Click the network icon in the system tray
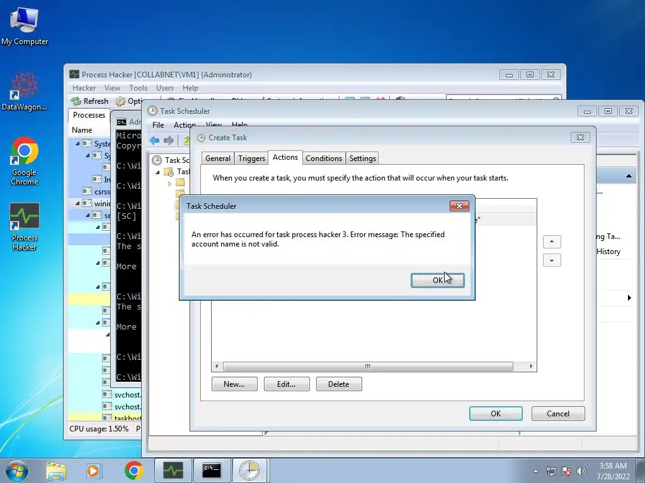This screenshot has height=483, width=645. (551, 471)
